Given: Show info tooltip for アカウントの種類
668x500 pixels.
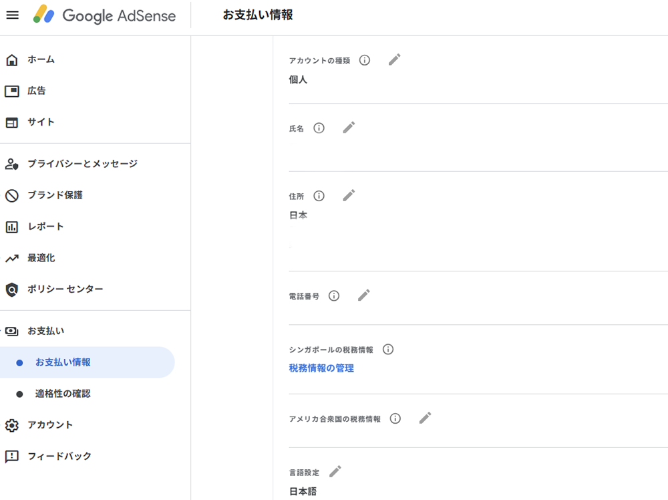Looking at the screenshot, I should (365, 60).
